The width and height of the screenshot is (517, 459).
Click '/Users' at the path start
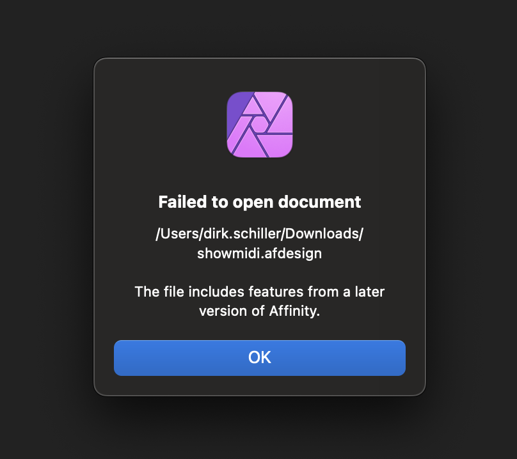[x=177, y=233]
